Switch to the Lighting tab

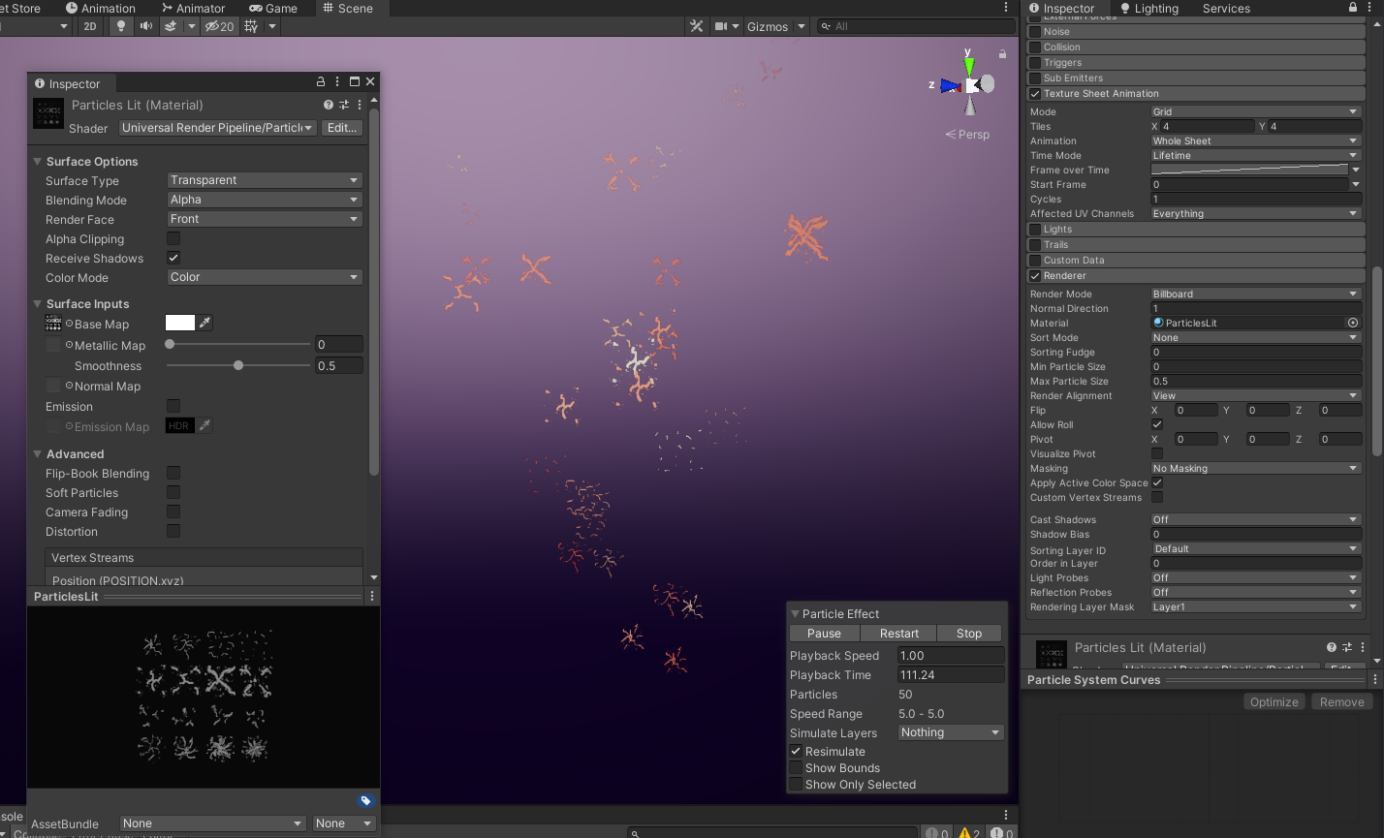[x=1149, y=8]
